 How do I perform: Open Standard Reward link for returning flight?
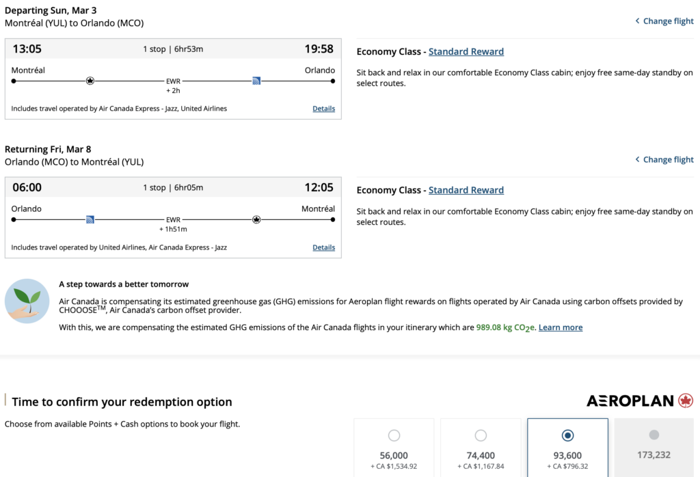[x=466, y=191]
